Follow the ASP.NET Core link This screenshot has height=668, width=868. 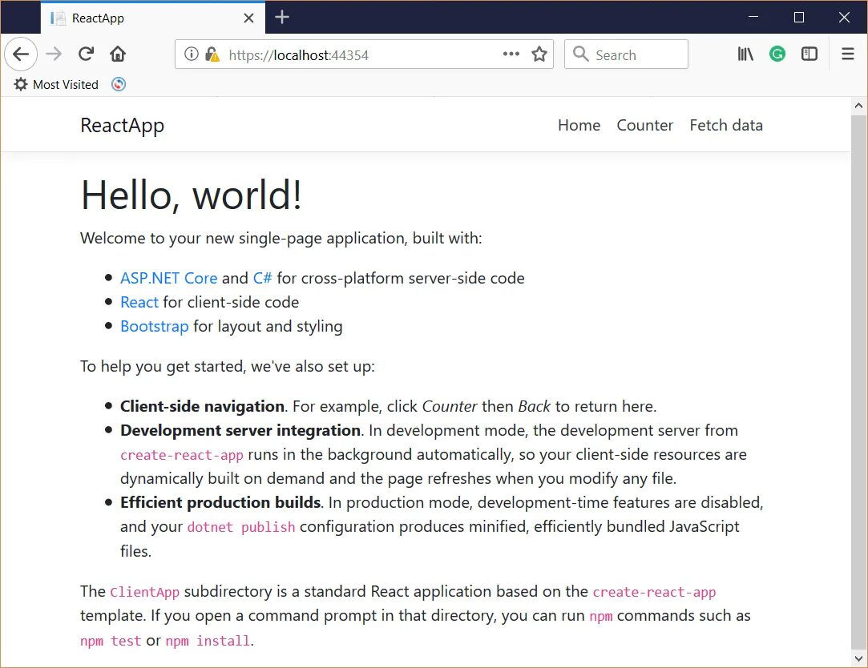(x=168, y=278)
